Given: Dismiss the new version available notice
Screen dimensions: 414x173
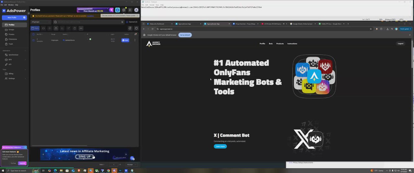Looking at the screenshot, I should click(137, 15).
